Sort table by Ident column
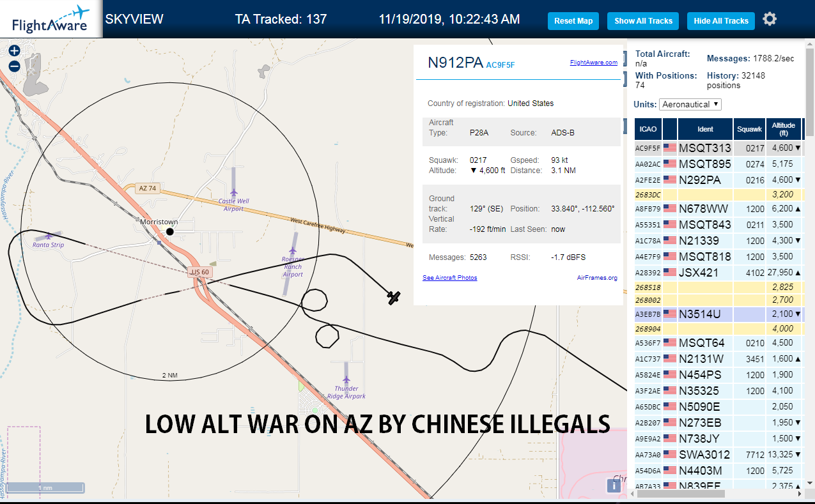 [706, 129]
